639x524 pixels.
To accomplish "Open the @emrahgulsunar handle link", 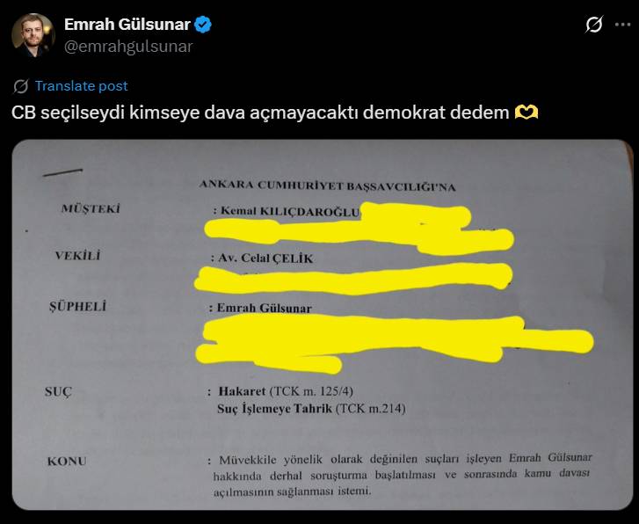I will 128,47.
